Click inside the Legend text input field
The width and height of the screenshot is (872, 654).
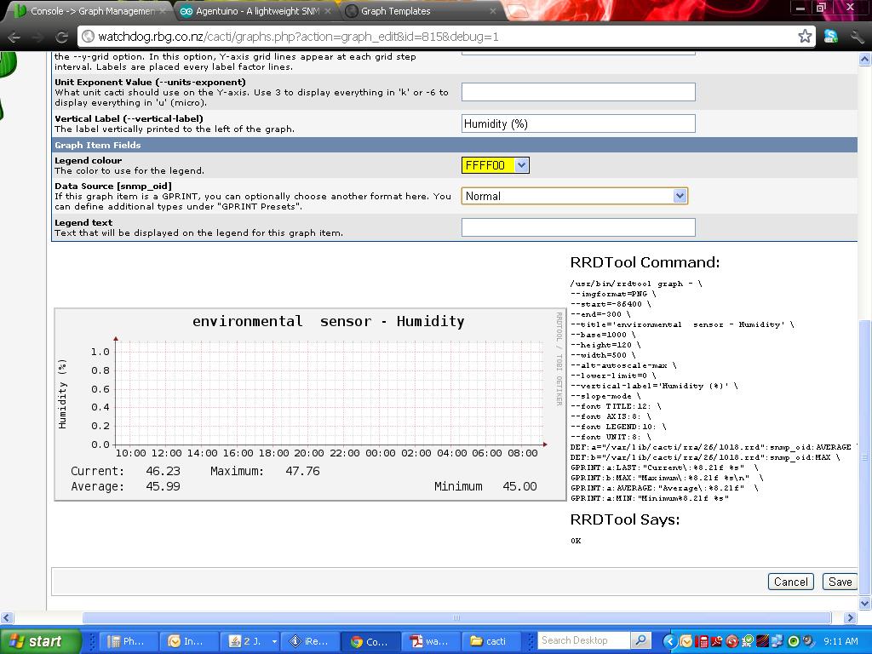[577, 227]
